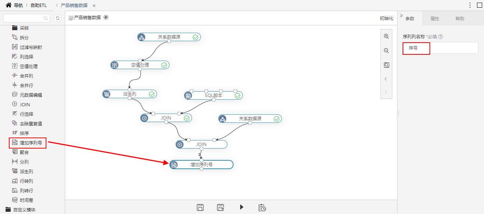Click the home navigation icon

[x=8, y=5]
